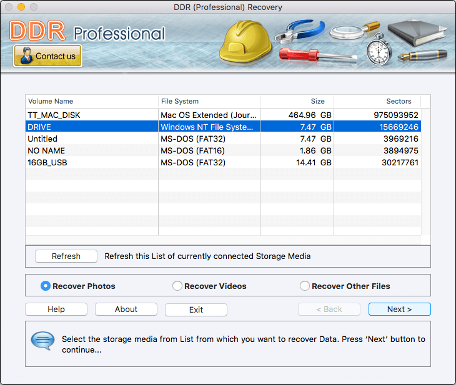Click the 975093952 sectors value

[x=396, y=115]
